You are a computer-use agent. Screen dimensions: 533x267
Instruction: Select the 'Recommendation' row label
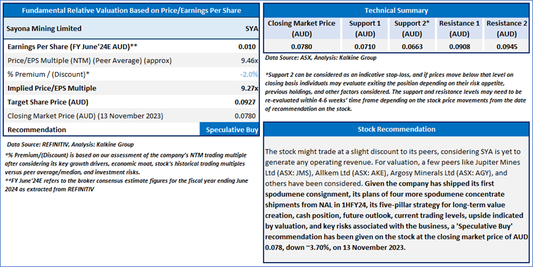point(37,130)
